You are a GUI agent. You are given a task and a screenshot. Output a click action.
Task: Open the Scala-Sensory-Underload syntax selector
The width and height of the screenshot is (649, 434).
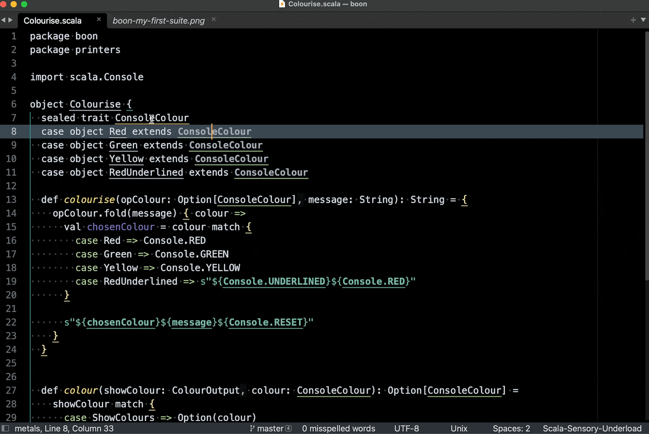pos(592,428)
